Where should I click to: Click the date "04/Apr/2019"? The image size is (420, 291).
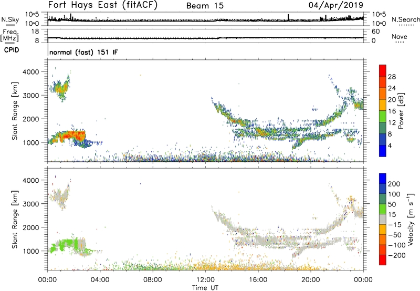coord(336,5)
